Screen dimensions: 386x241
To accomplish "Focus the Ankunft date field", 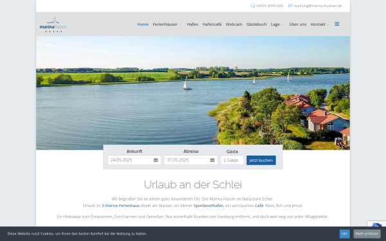I will [134, 160].
